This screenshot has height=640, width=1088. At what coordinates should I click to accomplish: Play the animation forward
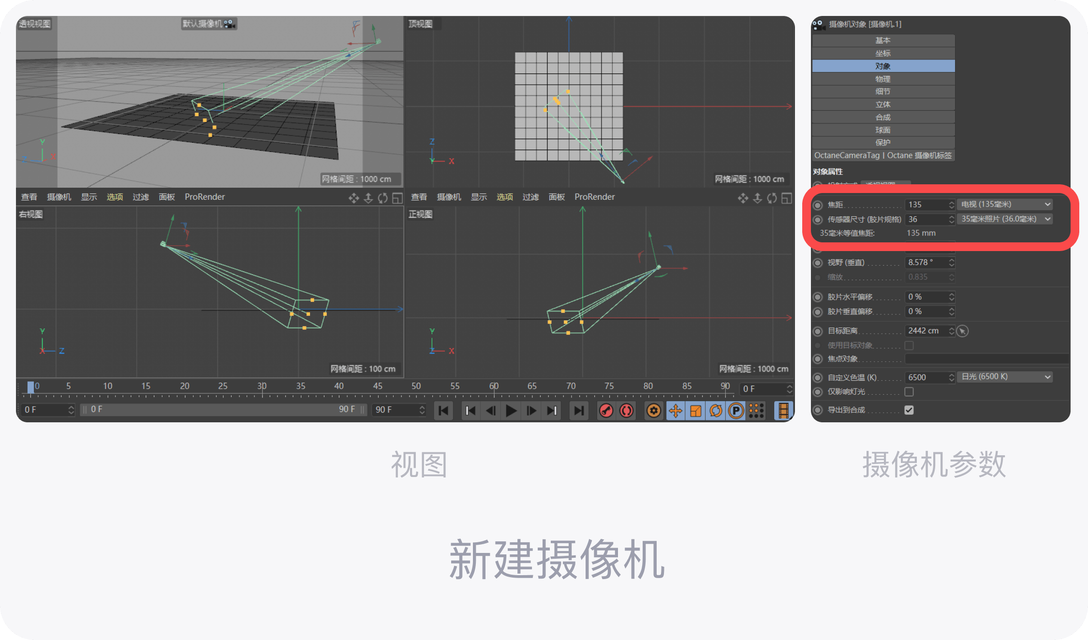[x=511, y=411]
